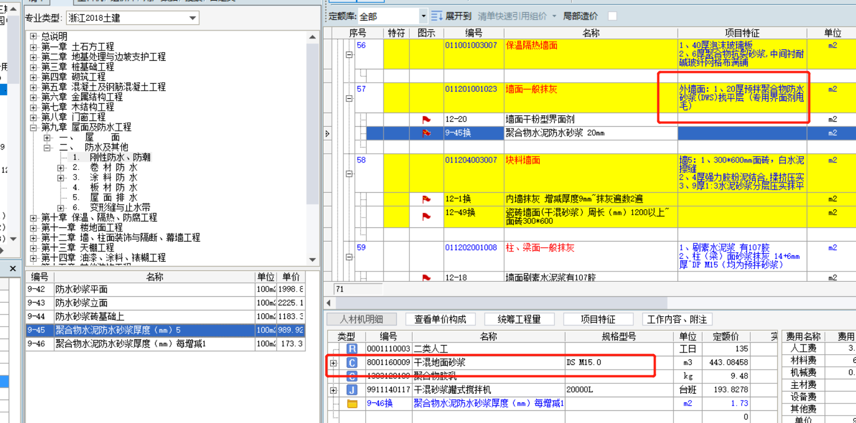
Task: Select 4. 板材防水 in the tree
Action: [105, 188]
